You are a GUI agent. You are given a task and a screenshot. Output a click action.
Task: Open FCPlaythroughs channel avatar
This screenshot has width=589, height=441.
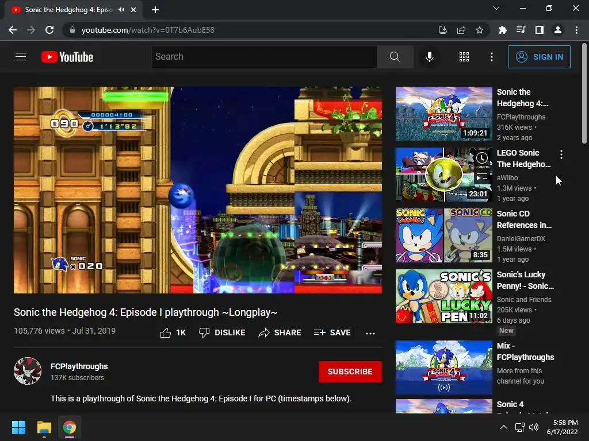pyautogui.click(x=28, y=371)
